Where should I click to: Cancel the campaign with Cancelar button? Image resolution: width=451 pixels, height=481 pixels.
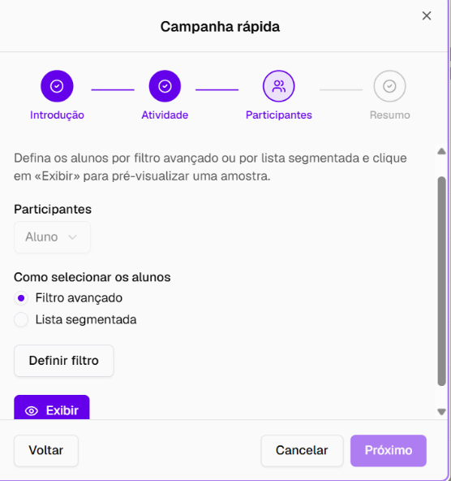(302, 451)
